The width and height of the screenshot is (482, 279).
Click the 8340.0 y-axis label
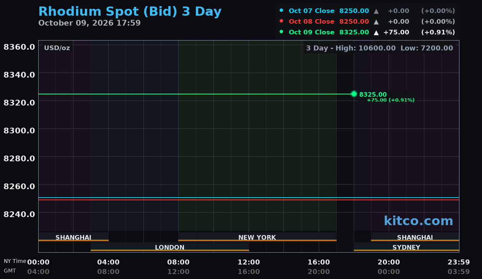19,75
